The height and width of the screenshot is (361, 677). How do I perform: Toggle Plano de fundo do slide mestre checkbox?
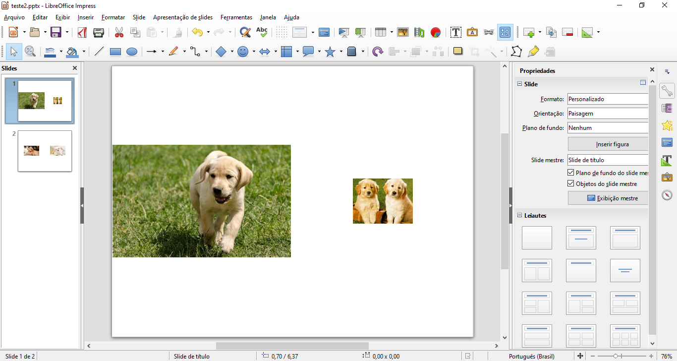pos(570,173)
